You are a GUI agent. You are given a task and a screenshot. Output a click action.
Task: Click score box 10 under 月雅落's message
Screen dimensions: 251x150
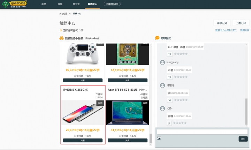[169, 100]
